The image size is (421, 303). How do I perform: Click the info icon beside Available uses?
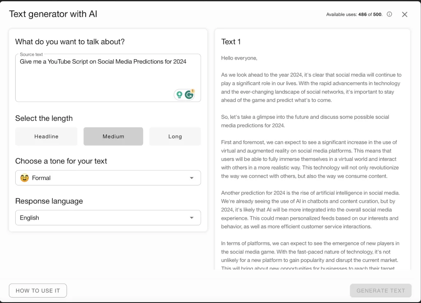tap(389, 14)
